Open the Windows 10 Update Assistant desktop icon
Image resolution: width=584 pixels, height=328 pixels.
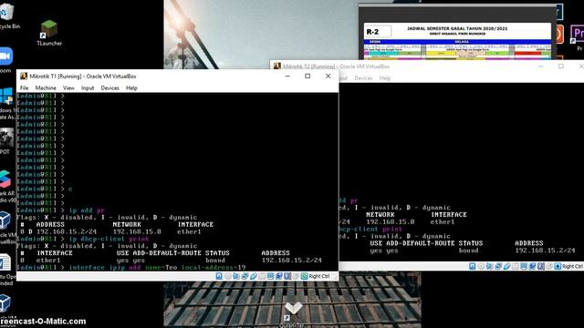(x=6, y=103)
